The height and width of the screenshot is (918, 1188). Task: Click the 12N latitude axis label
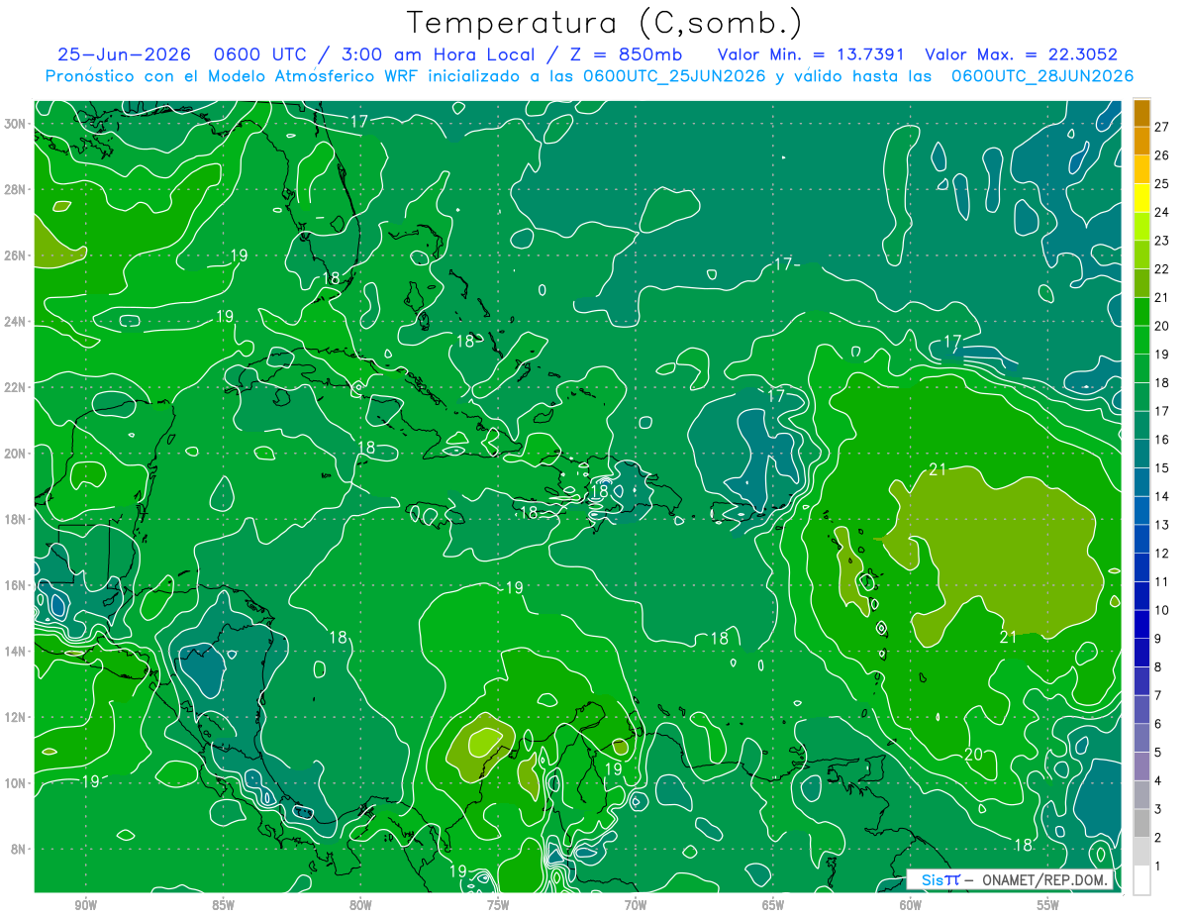[15, 717]
